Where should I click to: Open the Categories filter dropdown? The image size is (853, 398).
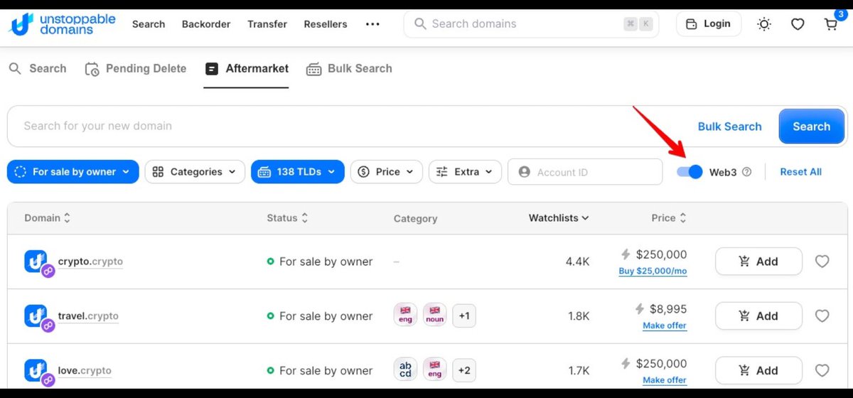[x=195, y=171]
